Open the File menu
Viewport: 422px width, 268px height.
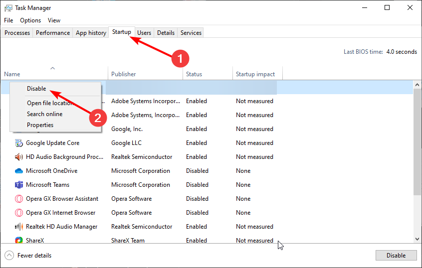[x=8, y=20]
